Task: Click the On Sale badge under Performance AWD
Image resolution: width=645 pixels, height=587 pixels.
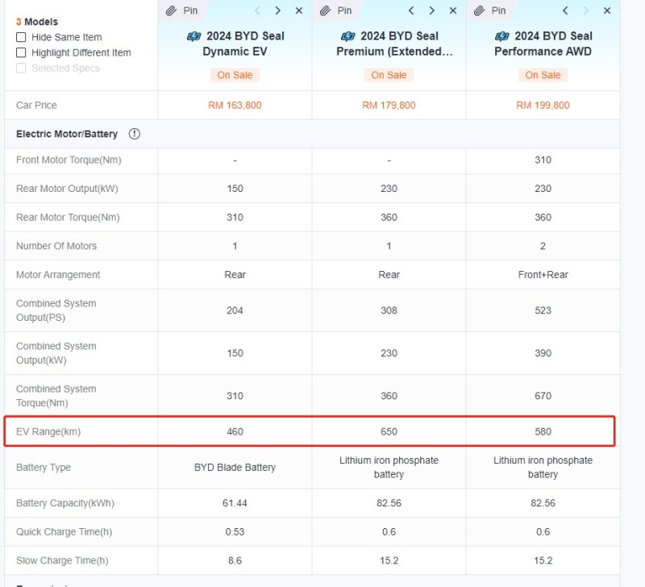Action: (x=543, y=75)
